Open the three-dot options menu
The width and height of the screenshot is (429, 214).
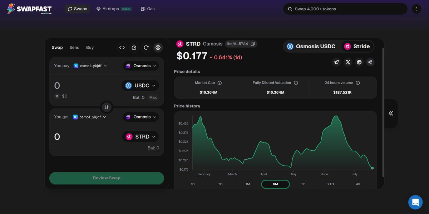click(x=416, y=9)
